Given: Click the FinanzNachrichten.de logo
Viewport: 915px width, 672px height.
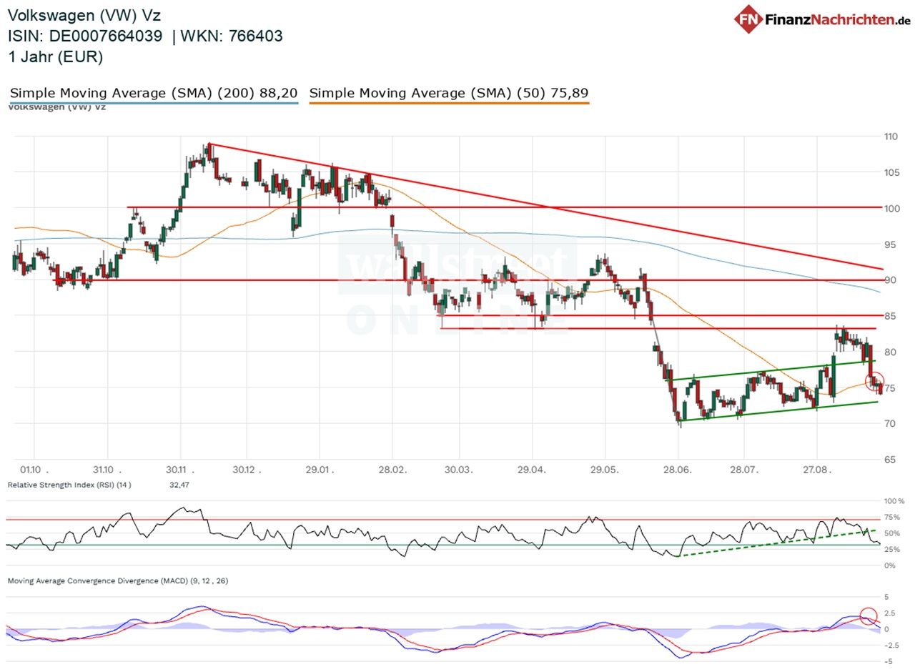Looking at the screenshot, I should [823, 19].
